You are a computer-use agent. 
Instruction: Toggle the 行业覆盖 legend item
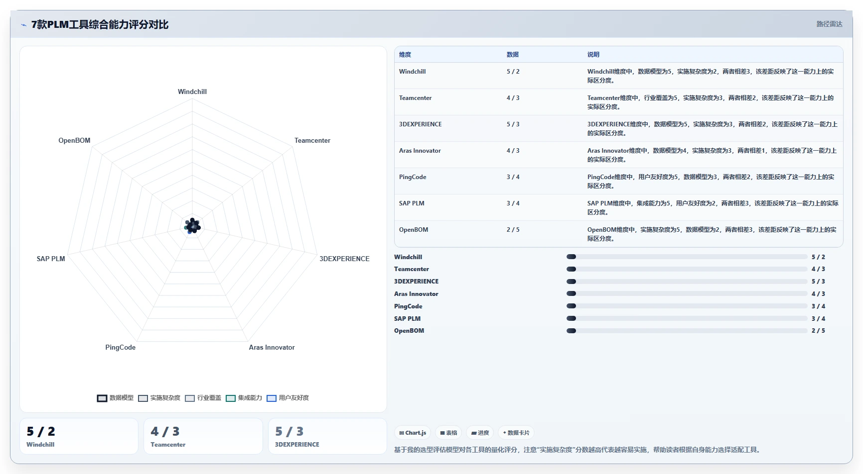203,398
